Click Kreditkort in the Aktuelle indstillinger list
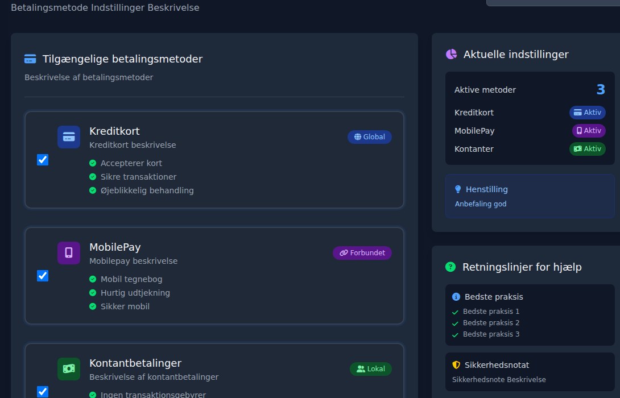 pyautogui.click(x=474, y=113)
